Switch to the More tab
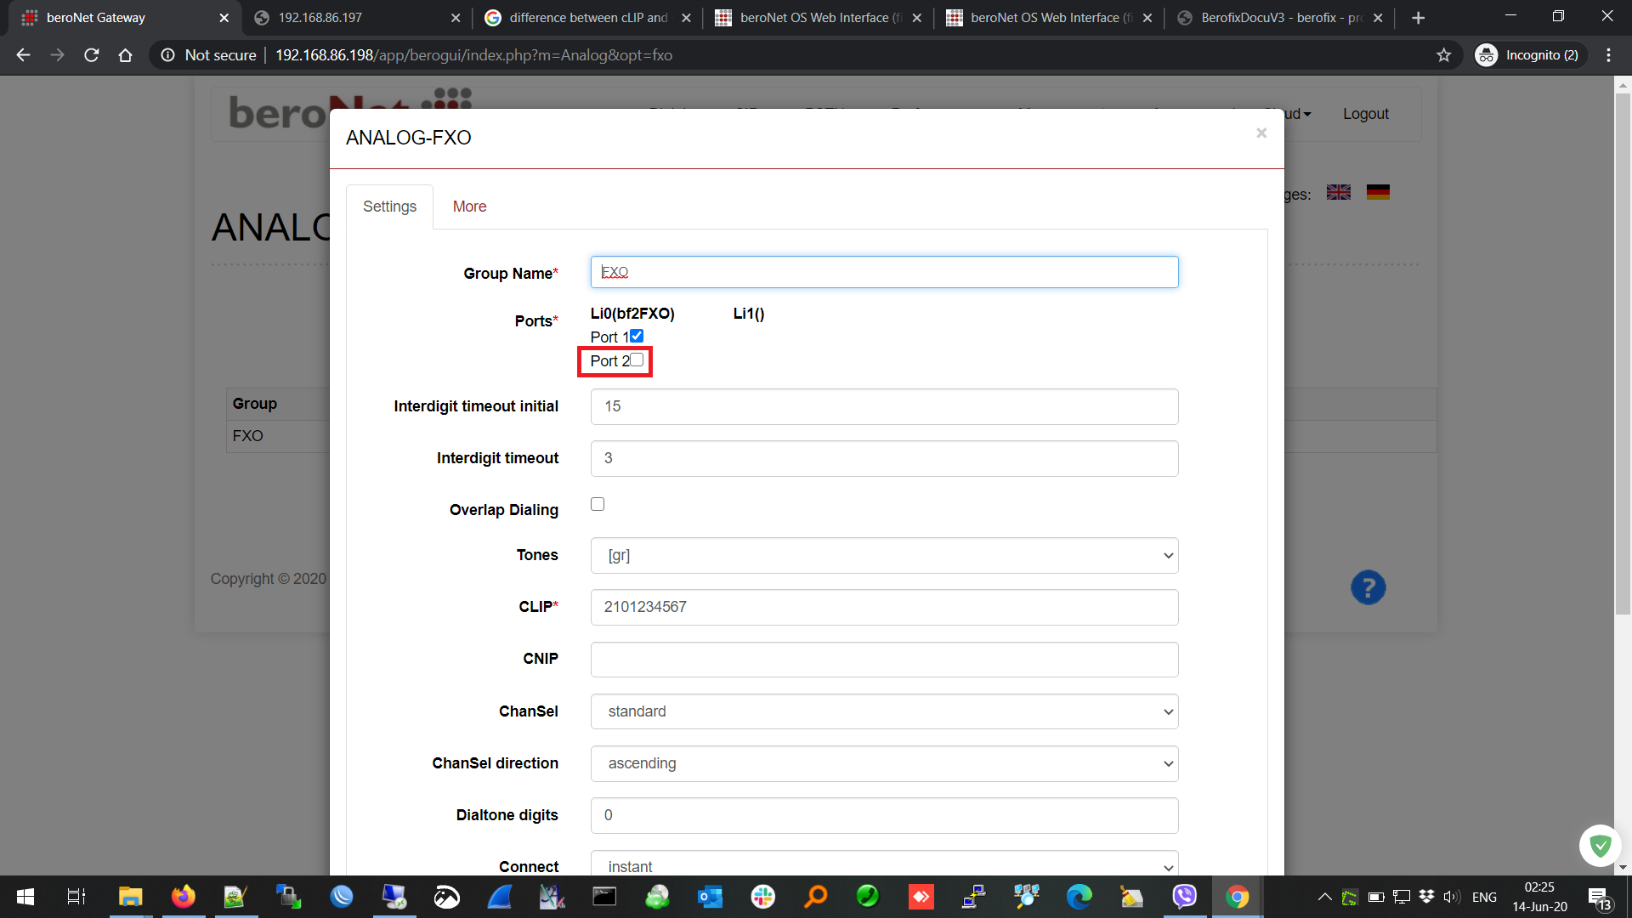The image size is (1632, 918). pyautogui.click(x=469, y=207)
